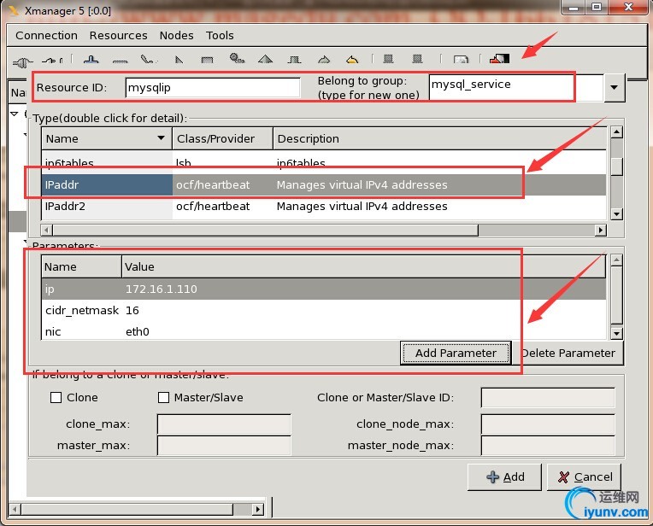Click the Type list horizontal scroll-right arrow
Image resolution: width=653 pixels, height=526 pixels.
tap(601, 230)
